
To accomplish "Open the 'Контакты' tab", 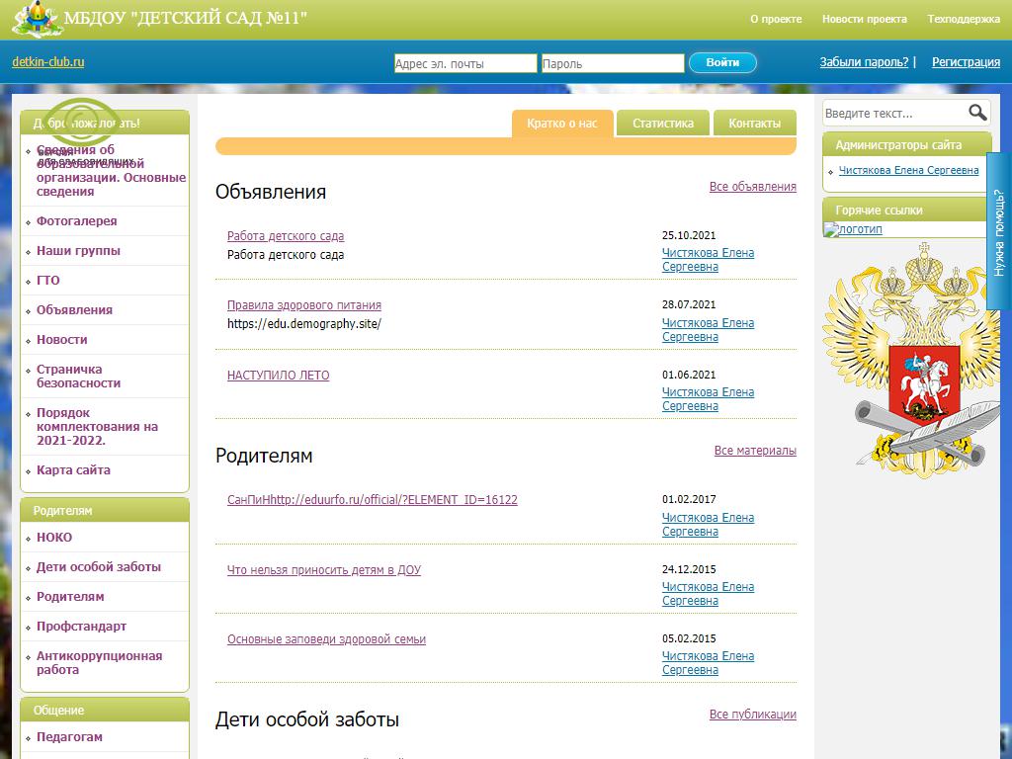I will [754, 124].
